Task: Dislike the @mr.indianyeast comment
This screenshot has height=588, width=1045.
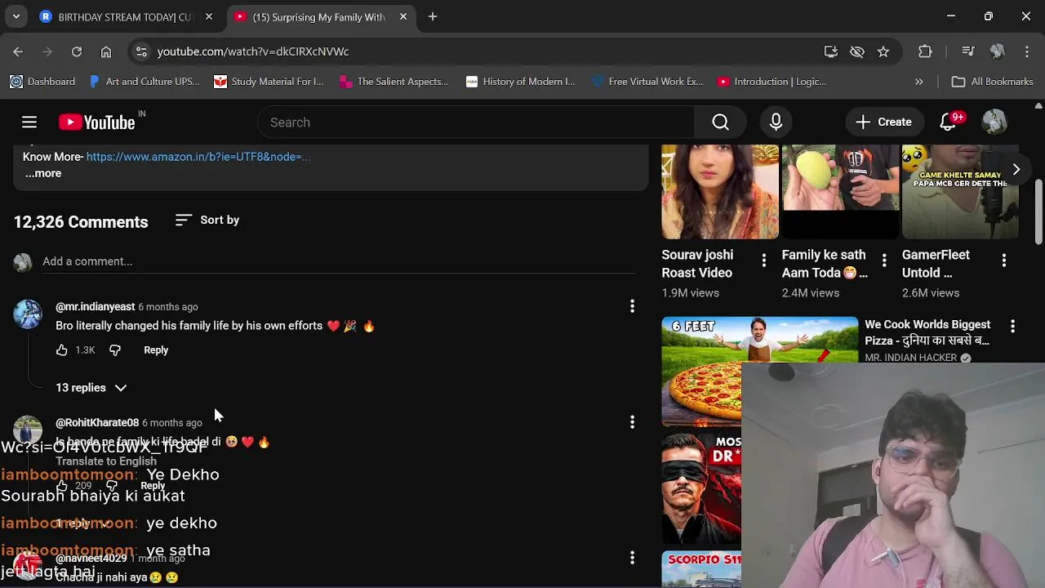Action: (115, 350)
